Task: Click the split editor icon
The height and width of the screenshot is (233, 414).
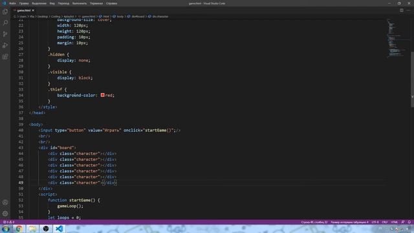Action: 401,10
